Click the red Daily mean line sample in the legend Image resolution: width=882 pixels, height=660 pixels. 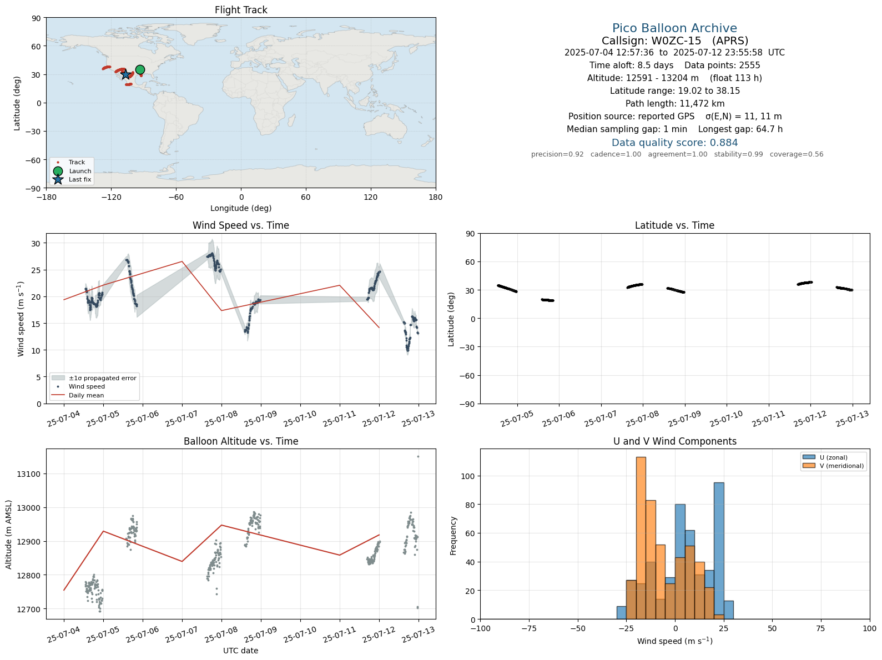pyautogui.click(x=58, y=395)
